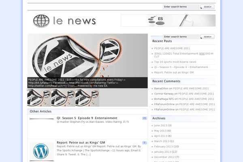Click the blue WordPress logo thumbnail
The image size is (243, 162).
coord(42,151)
